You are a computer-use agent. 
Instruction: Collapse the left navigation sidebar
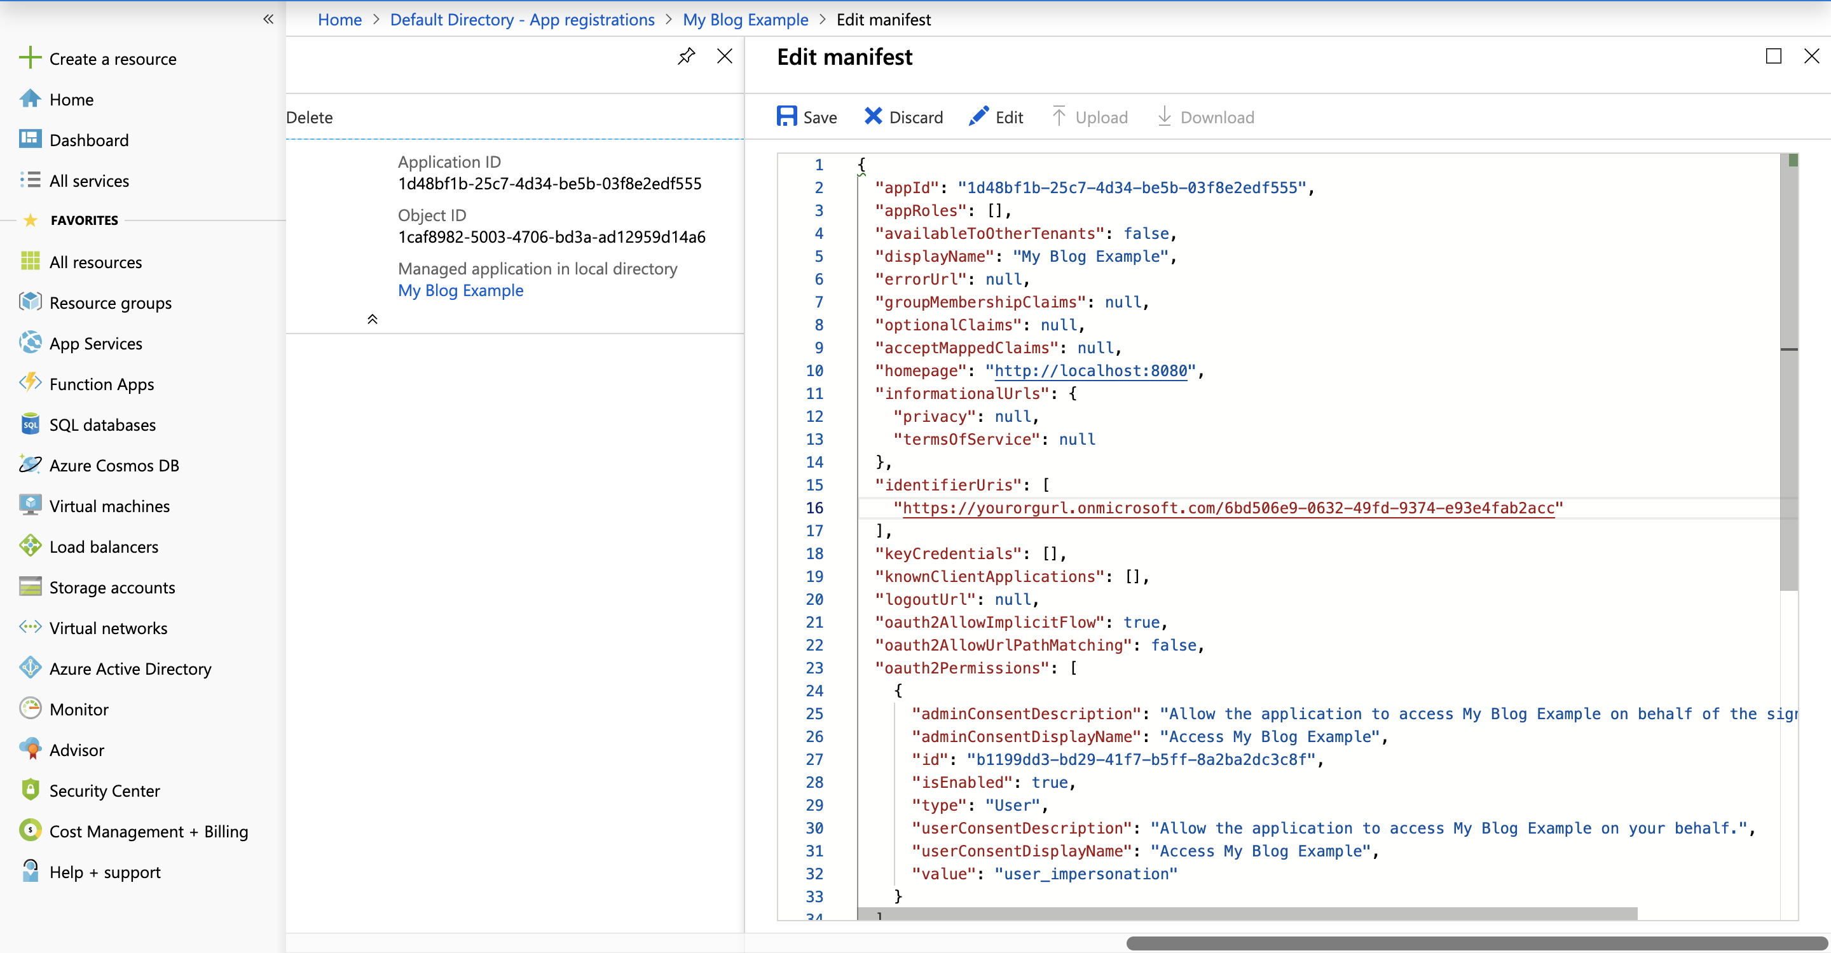(268, 19)
